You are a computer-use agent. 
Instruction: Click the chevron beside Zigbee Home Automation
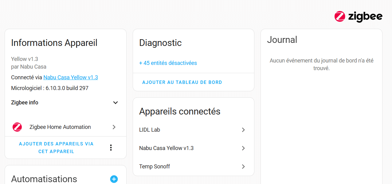114,127
